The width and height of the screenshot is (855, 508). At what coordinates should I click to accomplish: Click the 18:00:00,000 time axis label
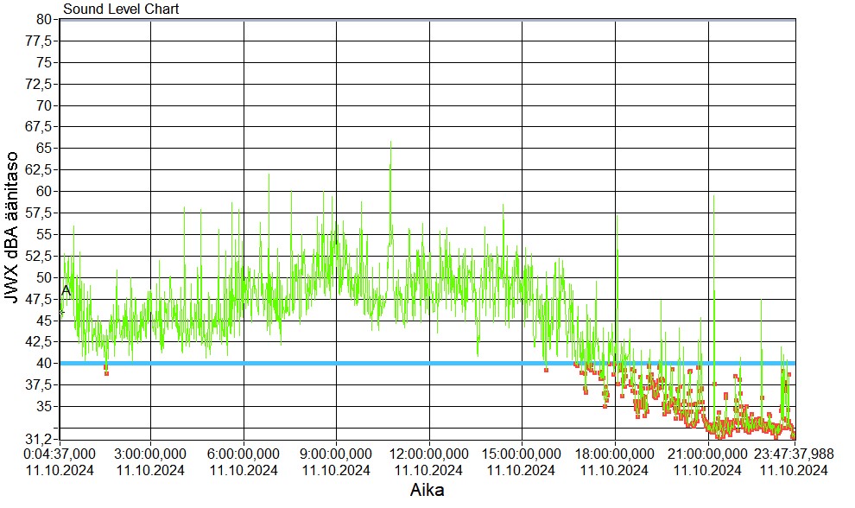(x=614, y=454)
